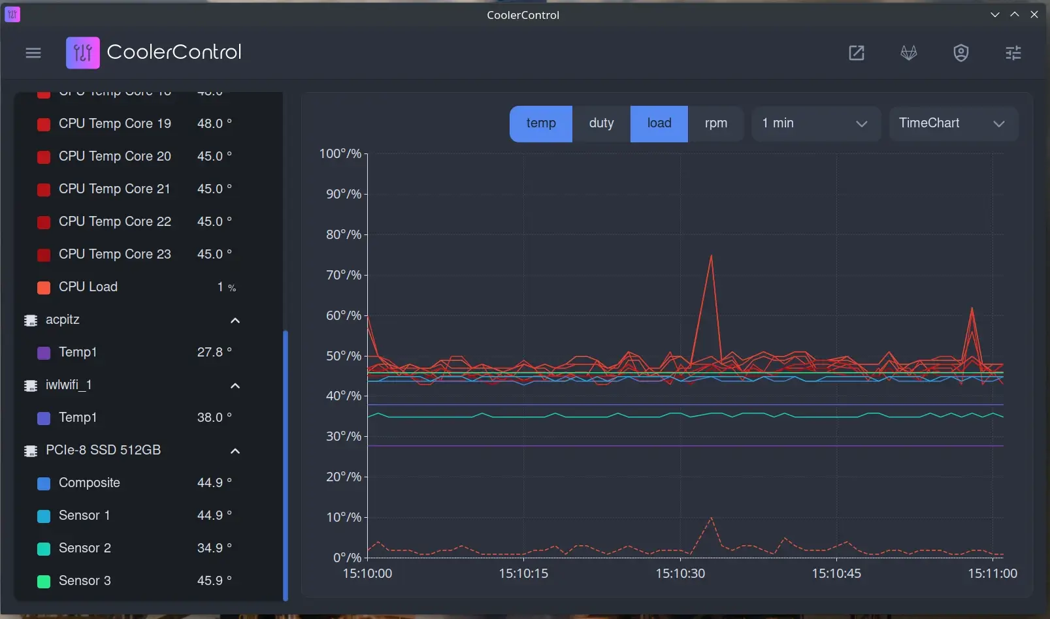Click the iwlwifi_1 group name
The width and height of the screenshot is (1050, 619).
69,385
